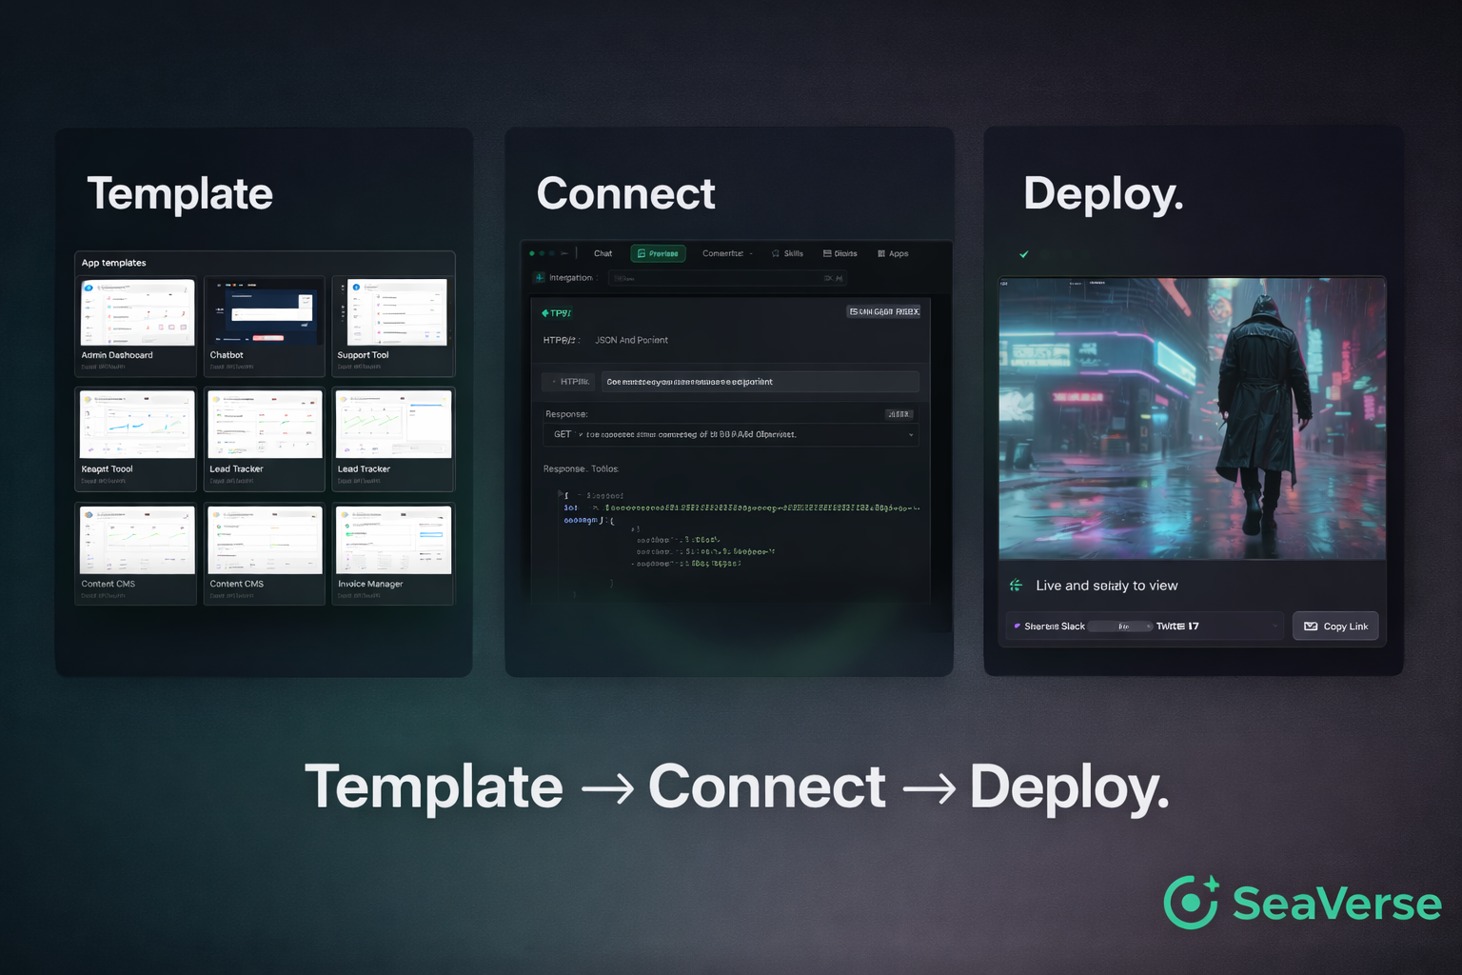Viewport: 1462px width, 975px height.
Task: Click the Skills tab icon
Action: pyautogui.click(x=776, y=254)
